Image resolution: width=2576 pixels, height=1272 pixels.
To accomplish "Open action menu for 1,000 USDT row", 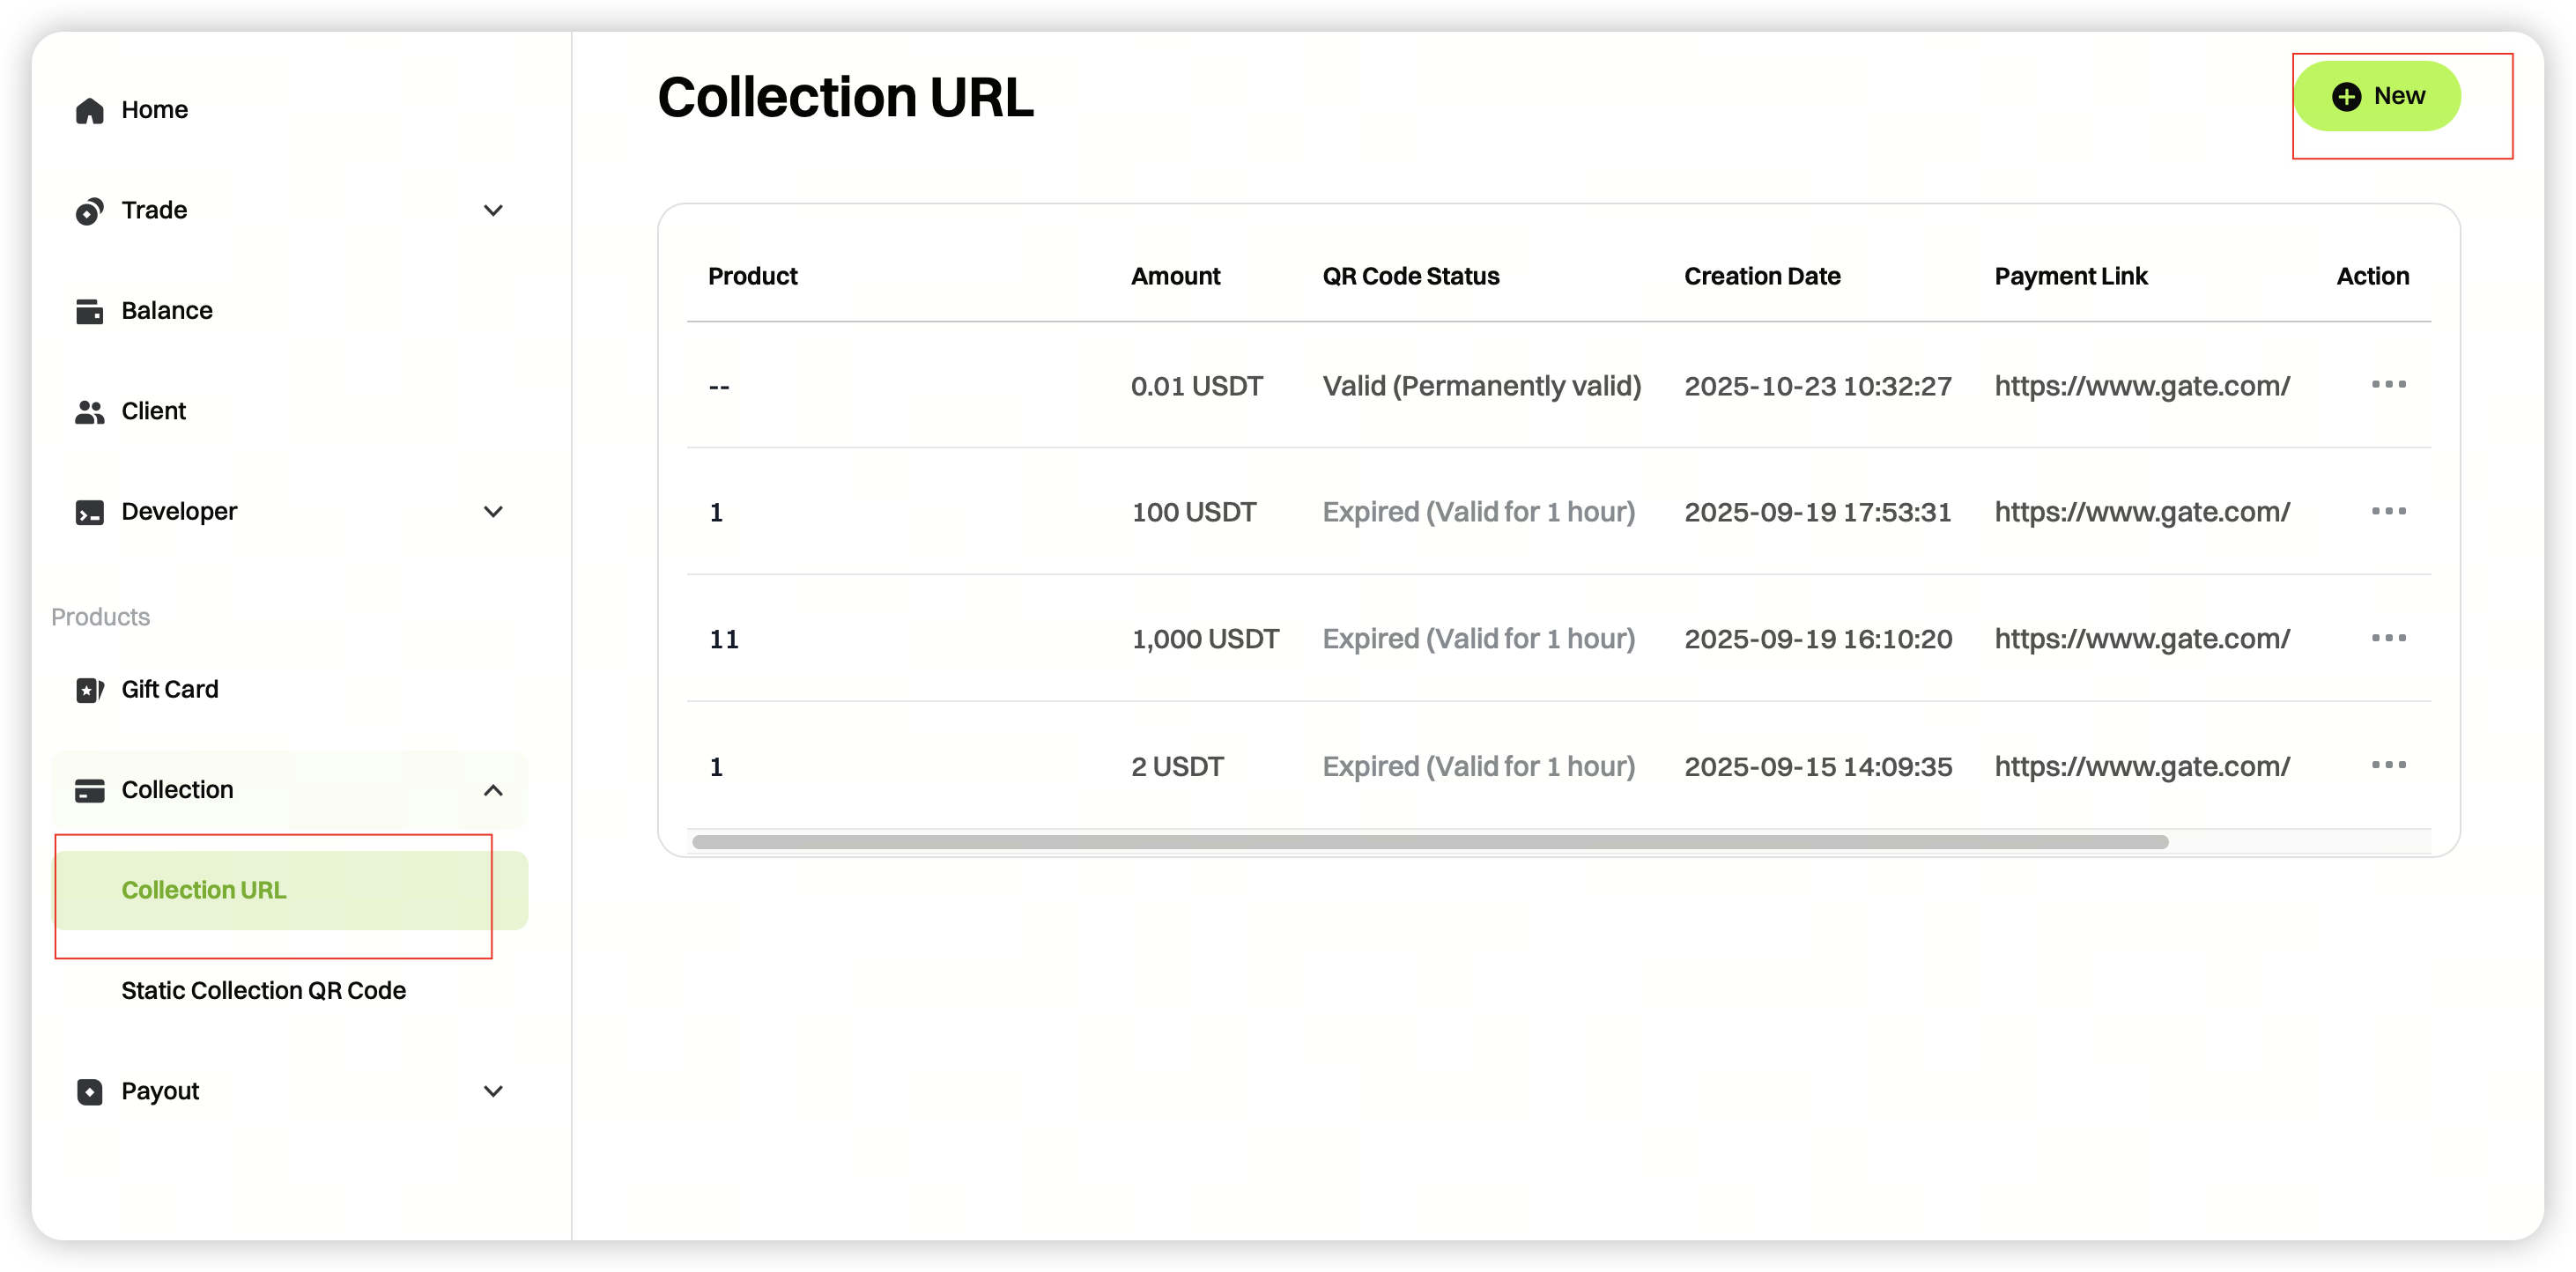I will tap(2388, 638).
